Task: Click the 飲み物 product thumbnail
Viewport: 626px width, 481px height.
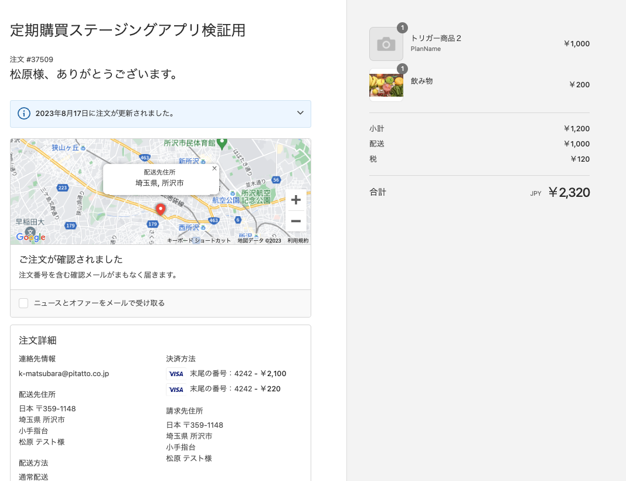Action: coord(386,85)
